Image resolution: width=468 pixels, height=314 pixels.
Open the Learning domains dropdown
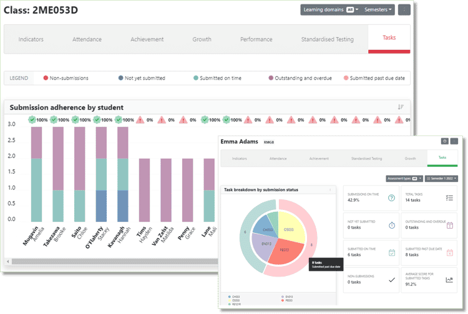click(x=331, y=10)
